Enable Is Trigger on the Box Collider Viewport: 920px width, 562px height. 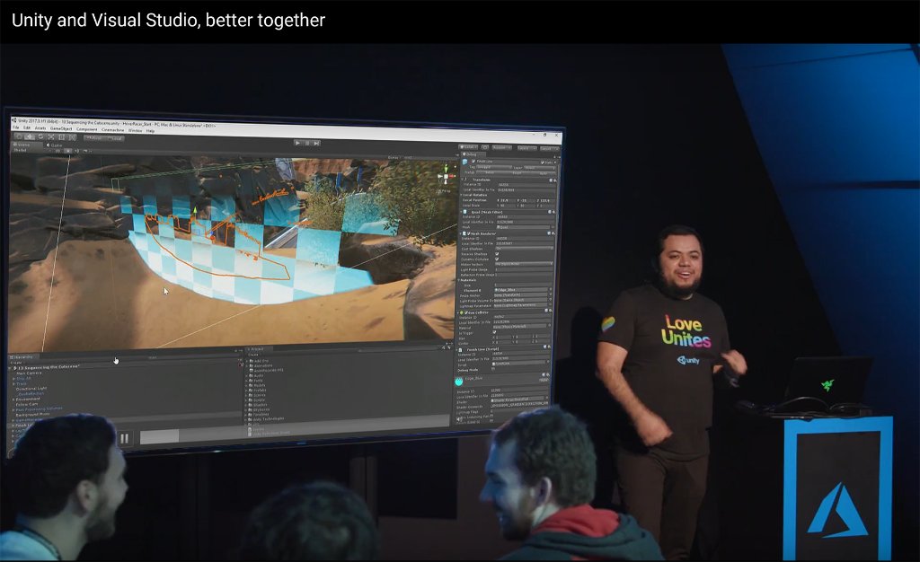pyautogui.click(x=494, y=332)
